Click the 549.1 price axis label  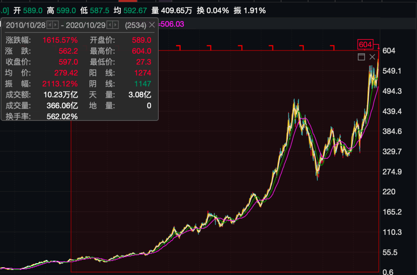[392, 71]
